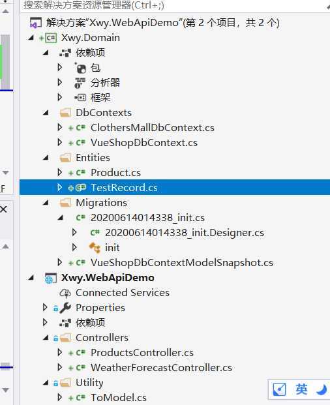This screenshot has width=330, height=405.
Task: Click the Connected Services cloud icon
Action: tap(65, 293)
